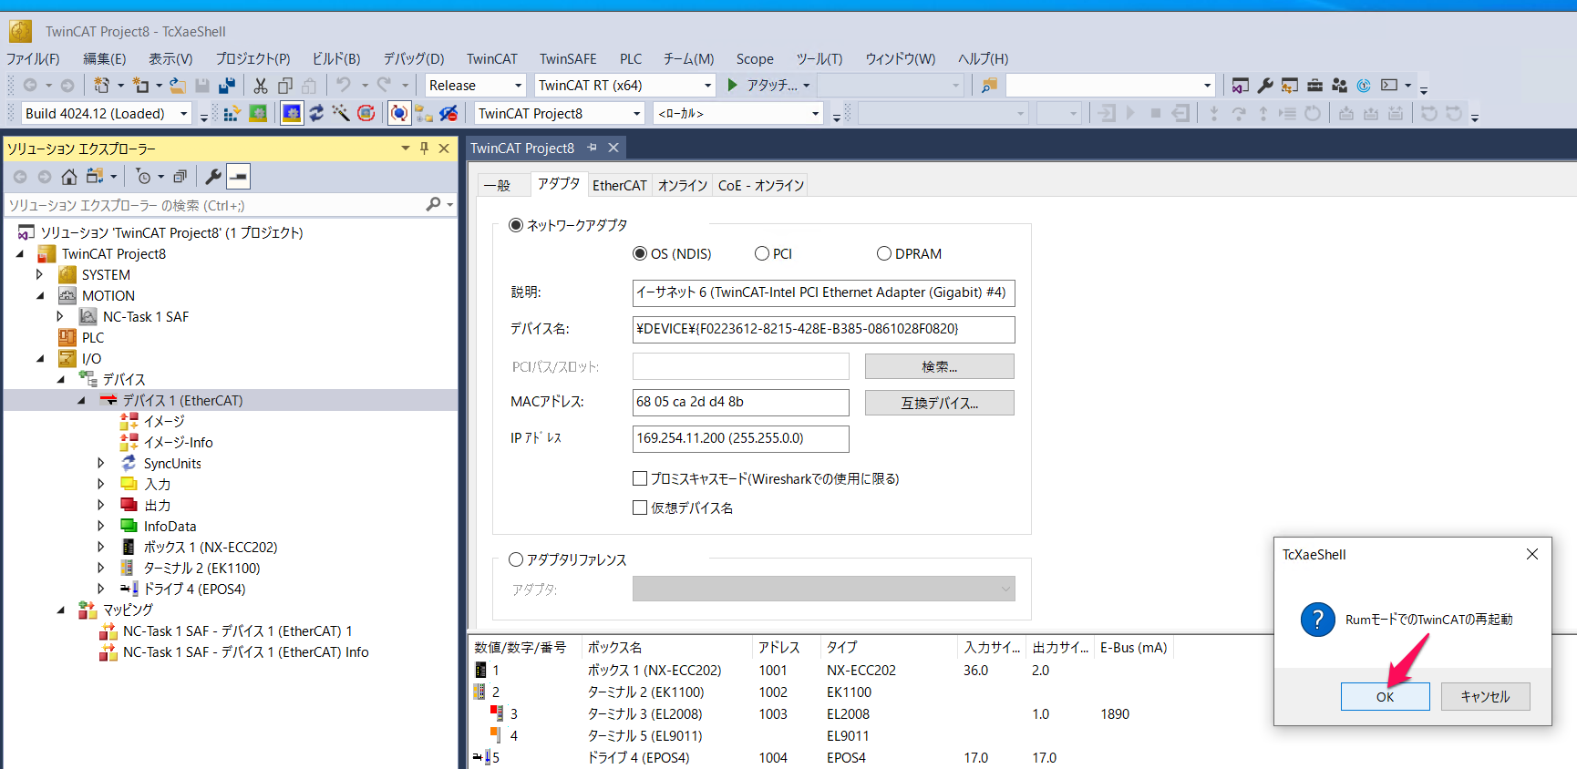Click Home icon in Solution Explorer
1577x769 pixels.
[x=69, y=177]
